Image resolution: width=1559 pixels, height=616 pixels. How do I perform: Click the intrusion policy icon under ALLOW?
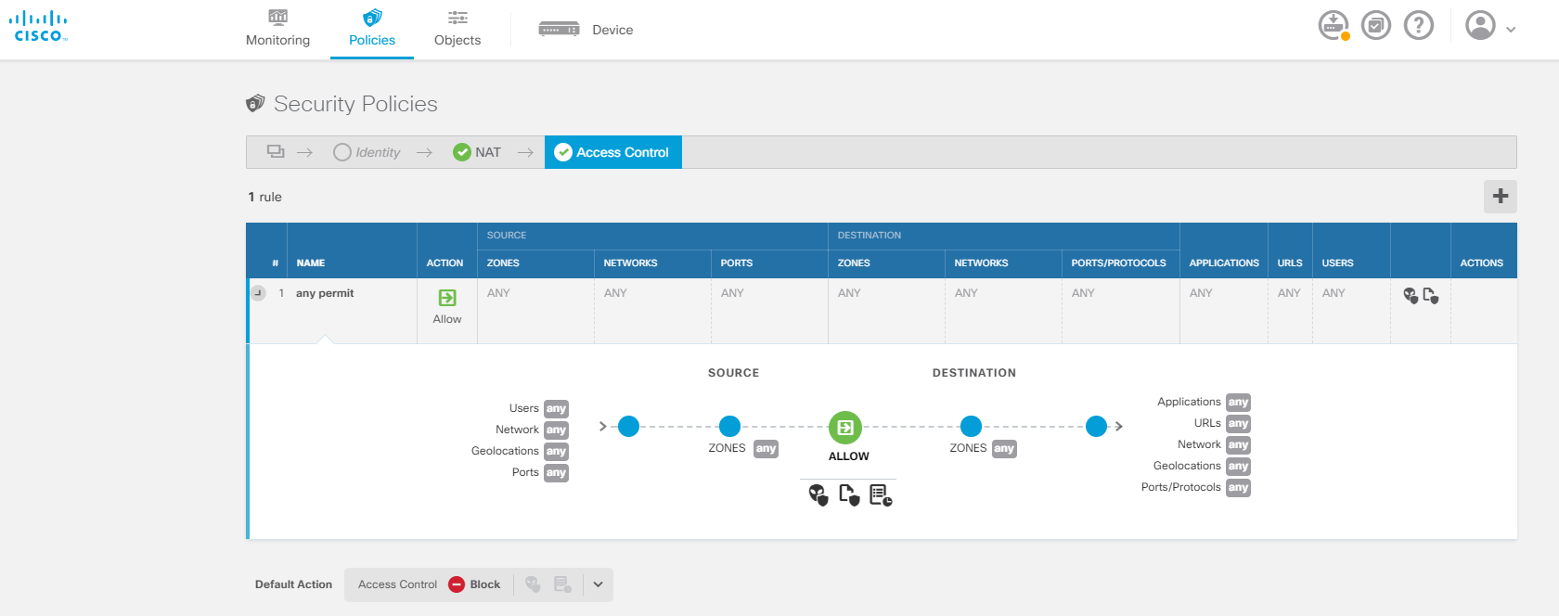(x=818, y=494)
